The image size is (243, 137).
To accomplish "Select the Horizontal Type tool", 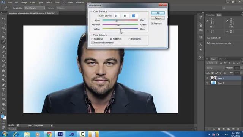I will [x=3, y=90].
